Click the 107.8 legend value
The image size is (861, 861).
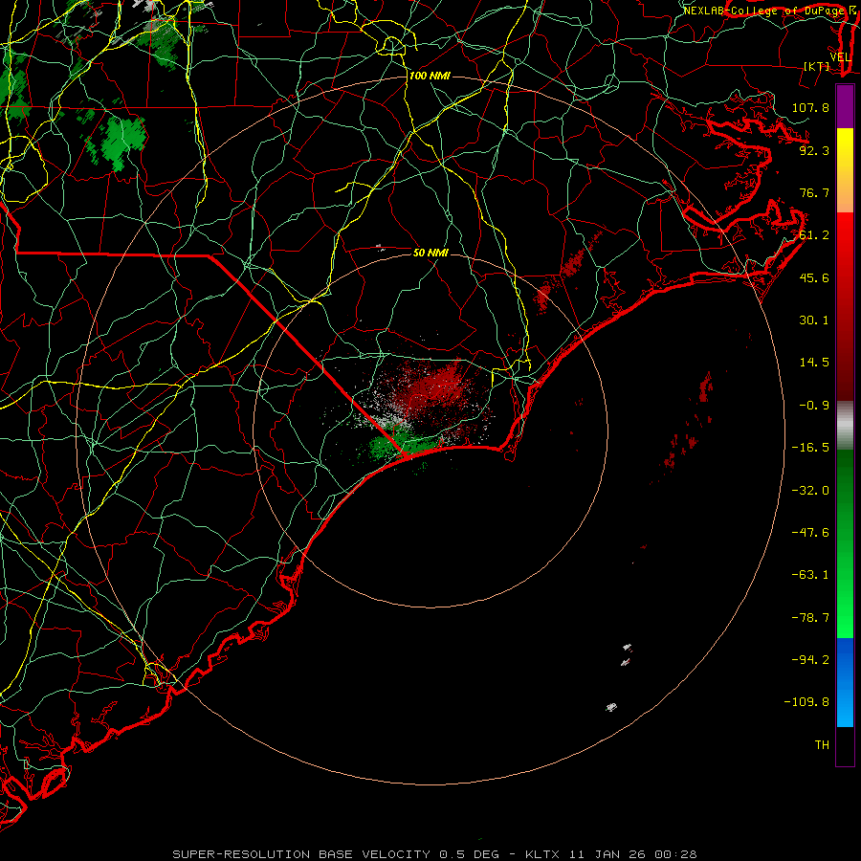(810, 107)
